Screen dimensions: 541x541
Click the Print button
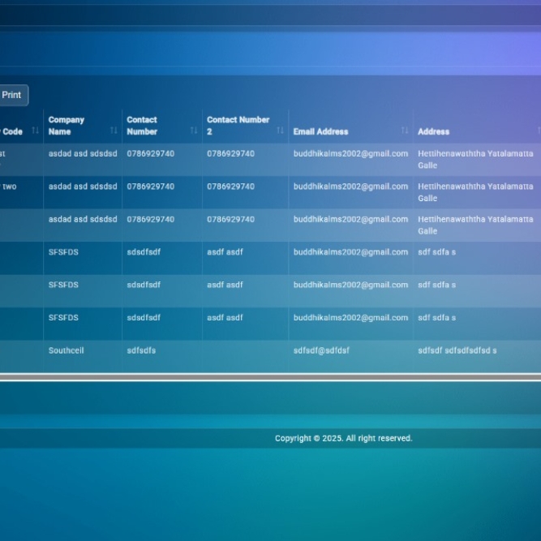point(11,95)
